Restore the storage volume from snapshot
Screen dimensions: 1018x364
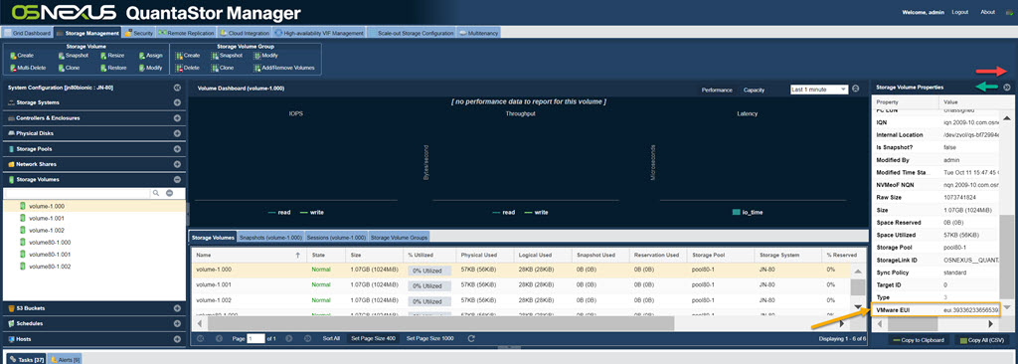tap(113, 68)
